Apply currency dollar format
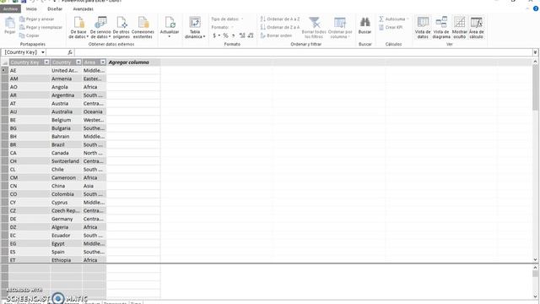This screenshot has width=540, height=304. [214, 35]
